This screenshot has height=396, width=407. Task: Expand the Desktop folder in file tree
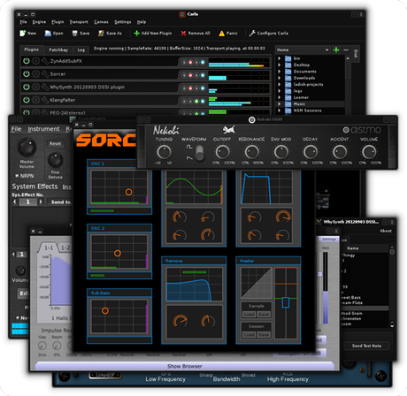pyautogui.click(x=279, y=65)
